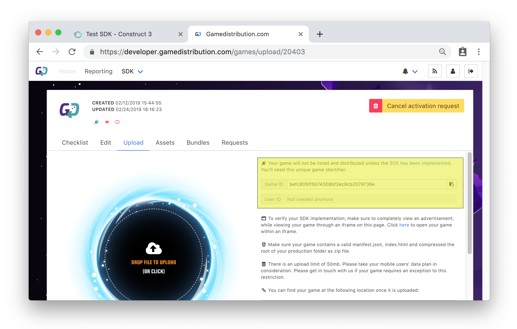The width and height of the screenshot is (517, 329).
Task: Copy the Game ID with clipboard icon
Action: coord(451,184)
